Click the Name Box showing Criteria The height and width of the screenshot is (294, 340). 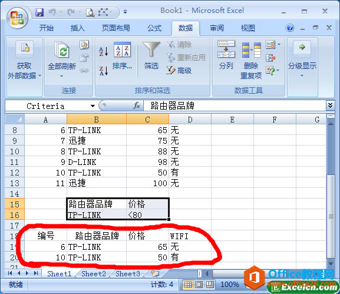coord(45,106)
